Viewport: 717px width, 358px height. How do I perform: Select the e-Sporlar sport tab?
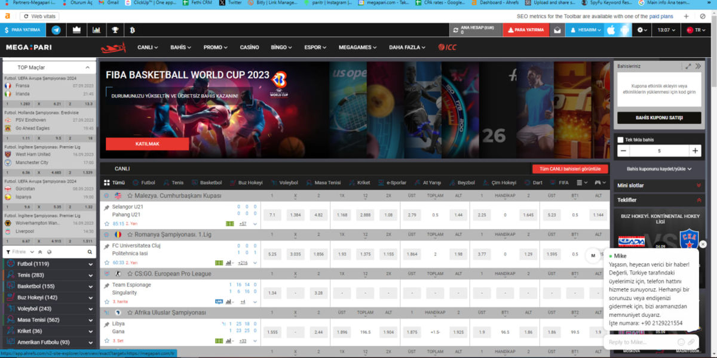pos(392,183)
